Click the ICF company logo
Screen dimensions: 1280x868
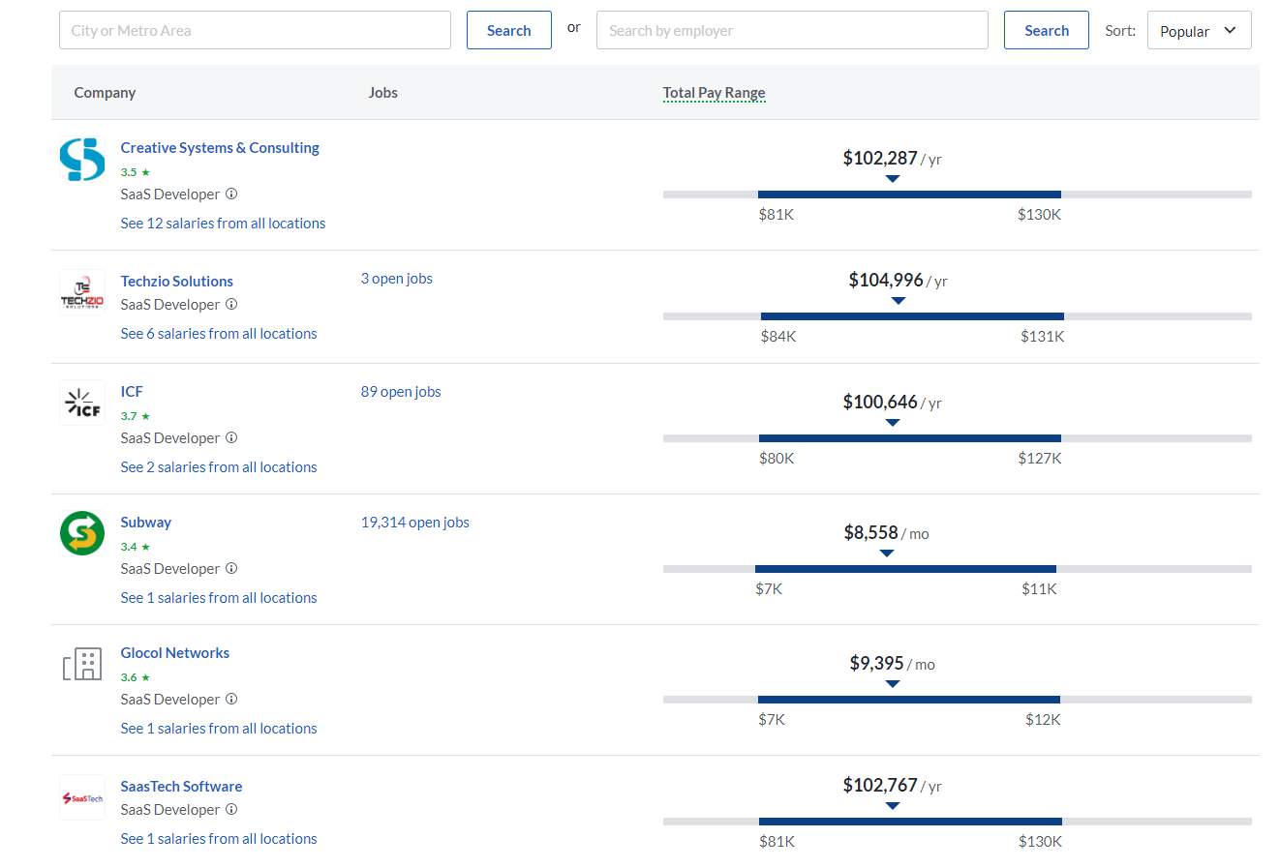tap(82, 404)
